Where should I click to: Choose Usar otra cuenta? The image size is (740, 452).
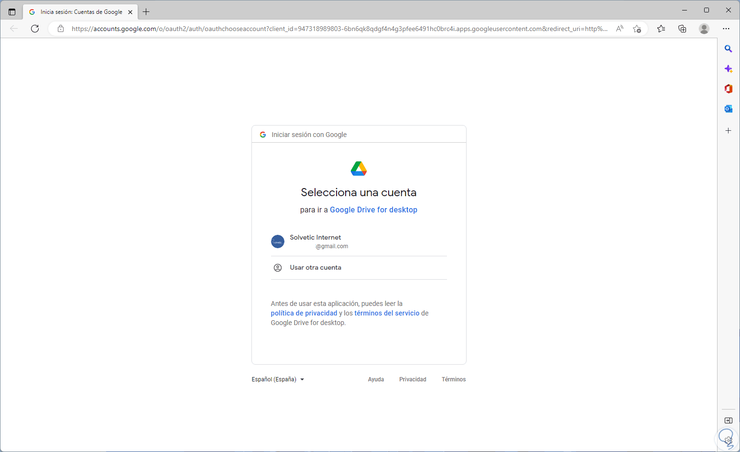pyautogui.click(x=359, y=268)
